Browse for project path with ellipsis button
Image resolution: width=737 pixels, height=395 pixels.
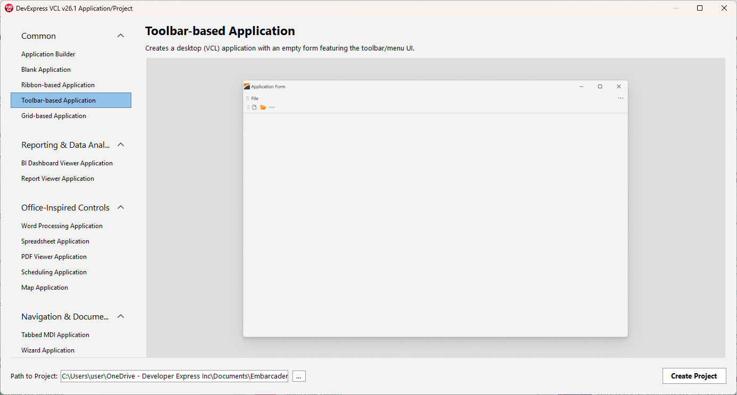(x=299, y=376)
